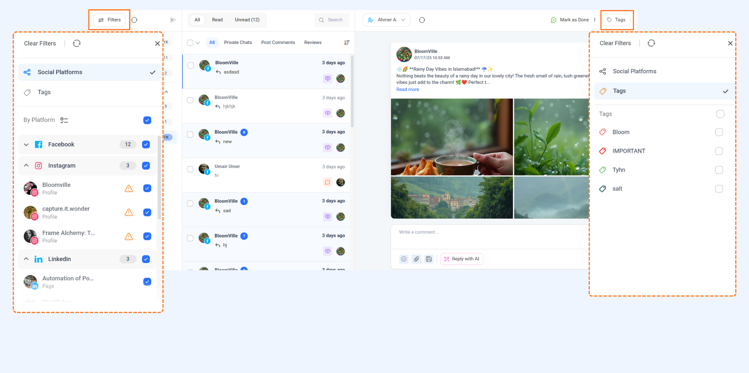749x373 pixels.
Task: Click the Write a comment field
Action: pyautogui.click(x=490, y=236)
